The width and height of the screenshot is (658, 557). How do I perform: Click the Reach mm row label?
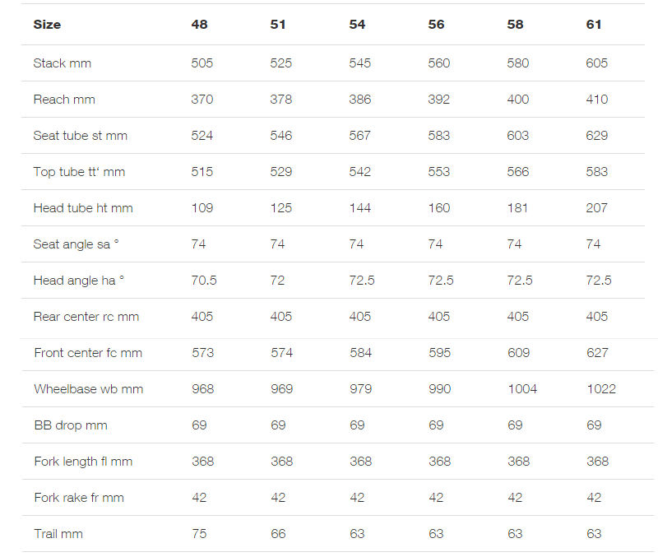[64, 100]
